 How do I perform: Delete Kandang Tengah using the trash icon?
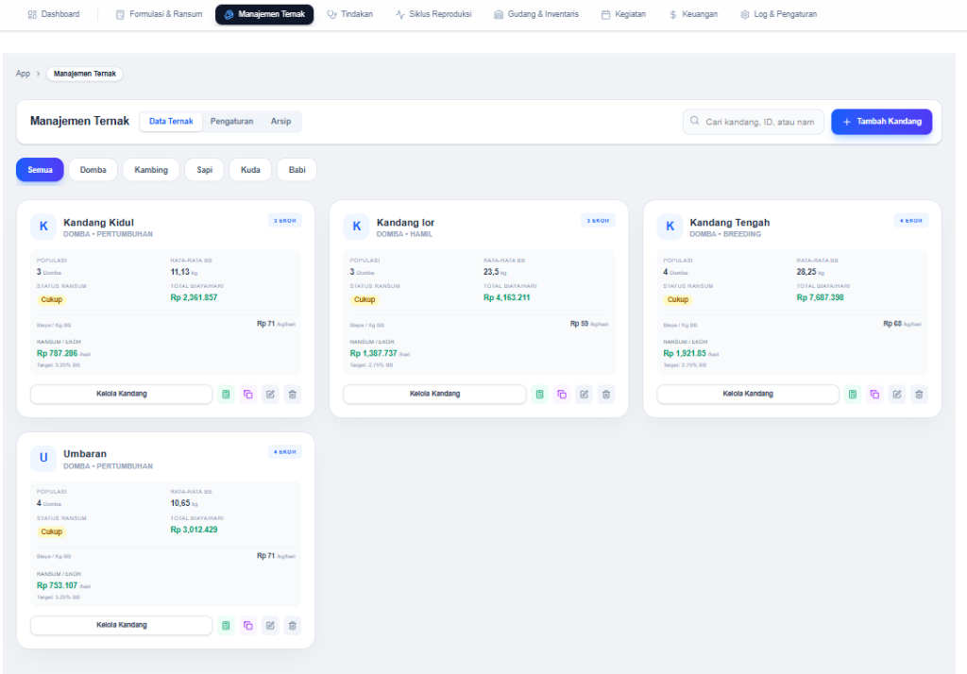tap(920, 394)
